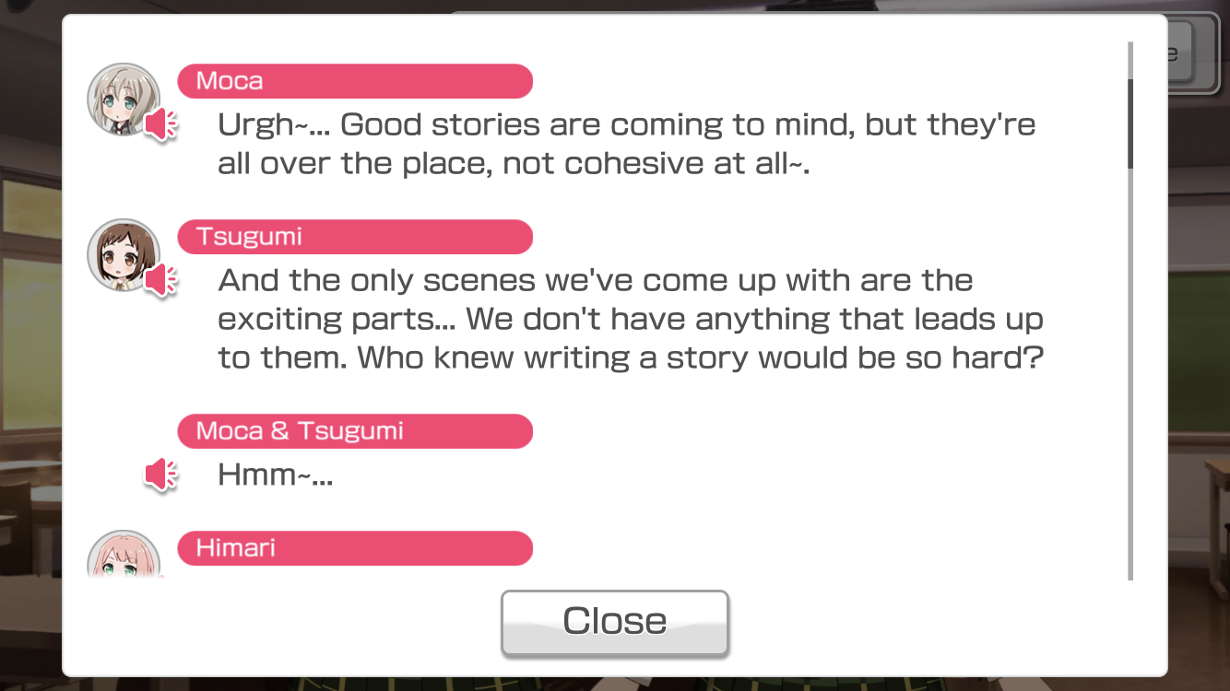Select Moca's "Urgh~... Good stories" dialogue text
The image size is (1230, 691).
(627, 144)
